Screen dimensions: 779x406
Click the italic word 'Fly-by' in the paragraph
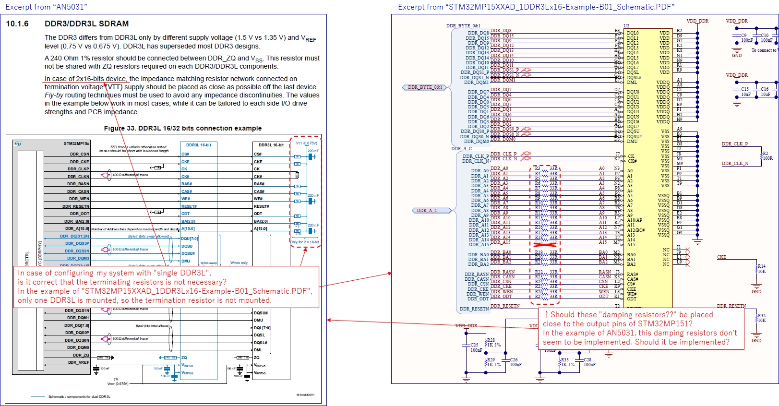click(x=53, y=95)
